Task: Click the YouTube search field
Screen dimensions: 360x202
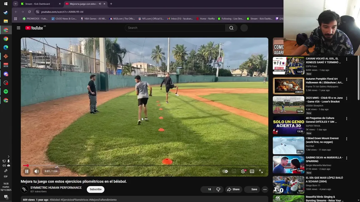Action: pyautogui.click(x=175, y=28)
